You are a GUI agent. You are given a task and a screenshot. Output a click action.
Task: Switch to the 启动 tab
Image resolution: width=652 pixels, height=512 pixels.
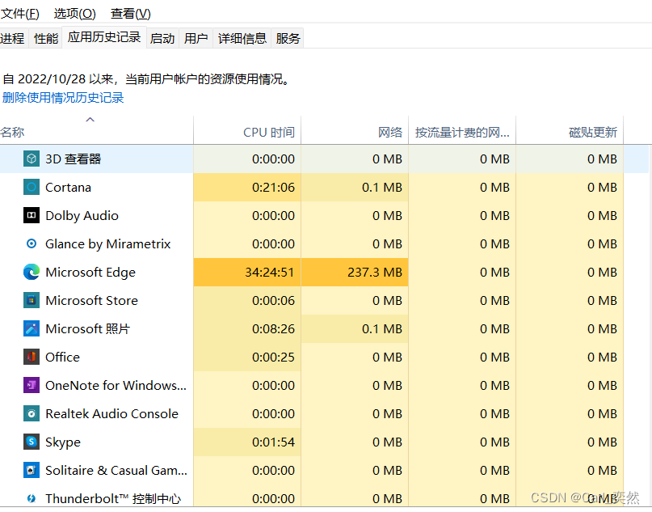pyautogui.click(x=162, y=38)
